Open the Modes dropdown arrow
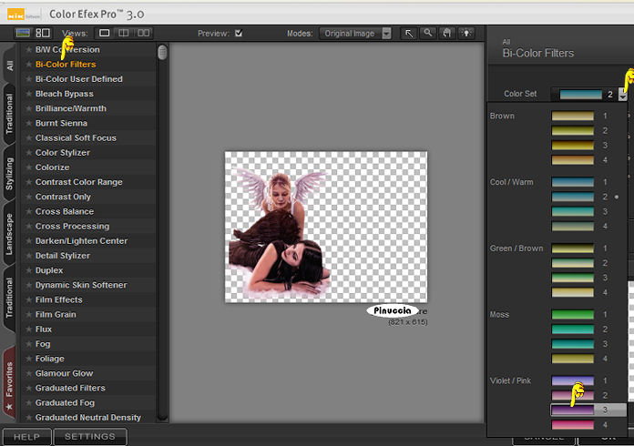 [x=386, y=34]
